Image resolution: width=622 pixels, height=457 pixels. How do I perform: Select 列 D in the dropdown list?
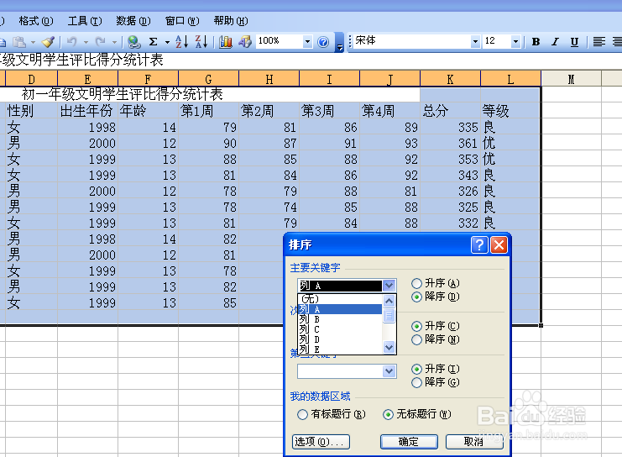tap(340, 339)
